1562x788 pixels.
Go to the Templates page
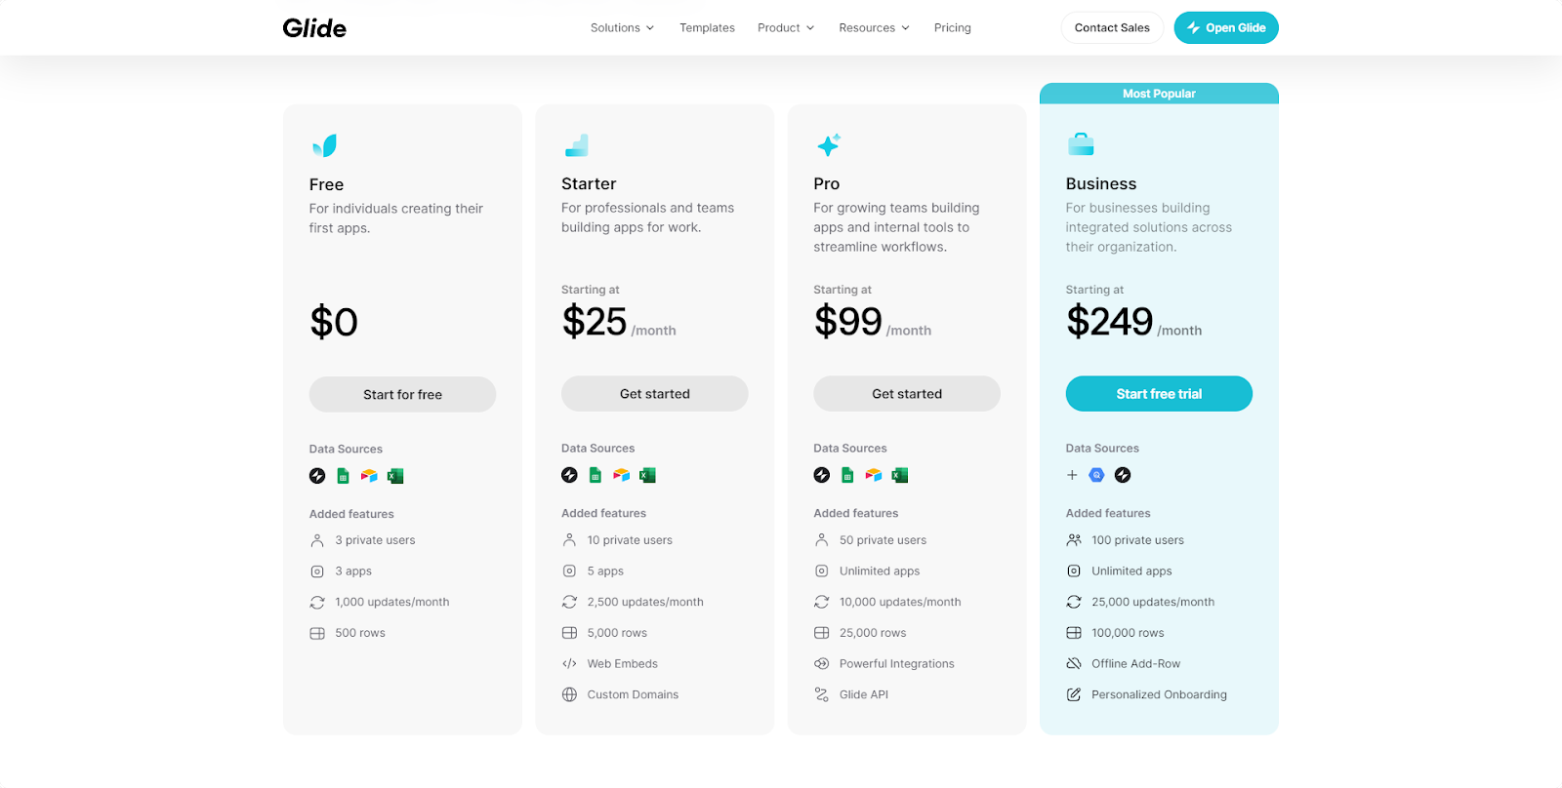[707, 28]
